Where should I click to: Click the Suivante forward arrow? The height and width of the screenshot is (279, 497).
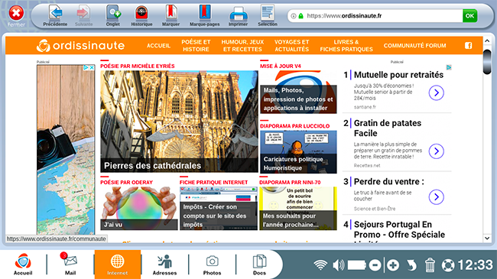83,16
